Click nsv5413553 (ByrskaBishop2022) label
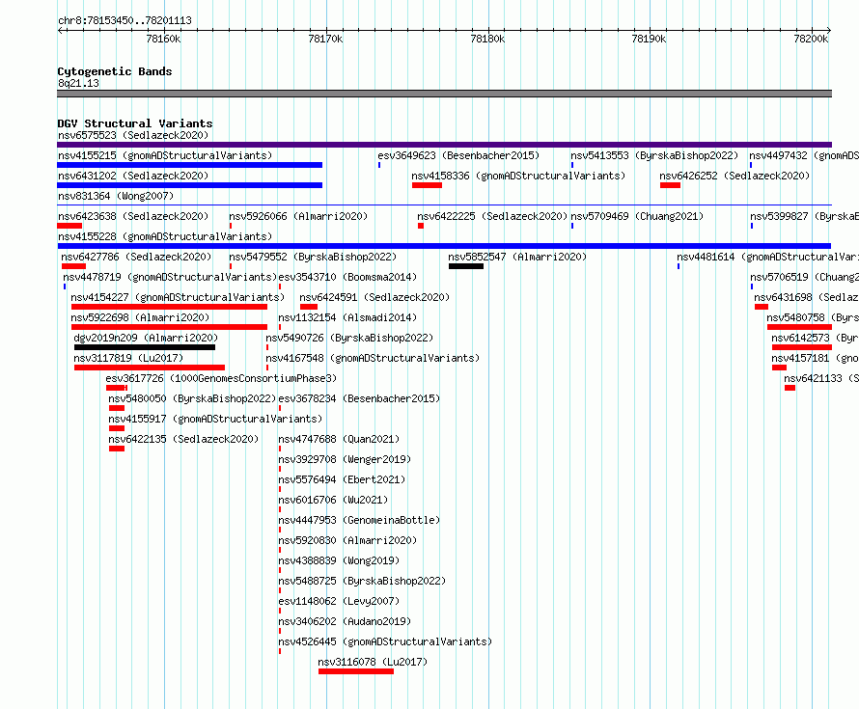The image size is (859, 709). [x=654, y=155]
